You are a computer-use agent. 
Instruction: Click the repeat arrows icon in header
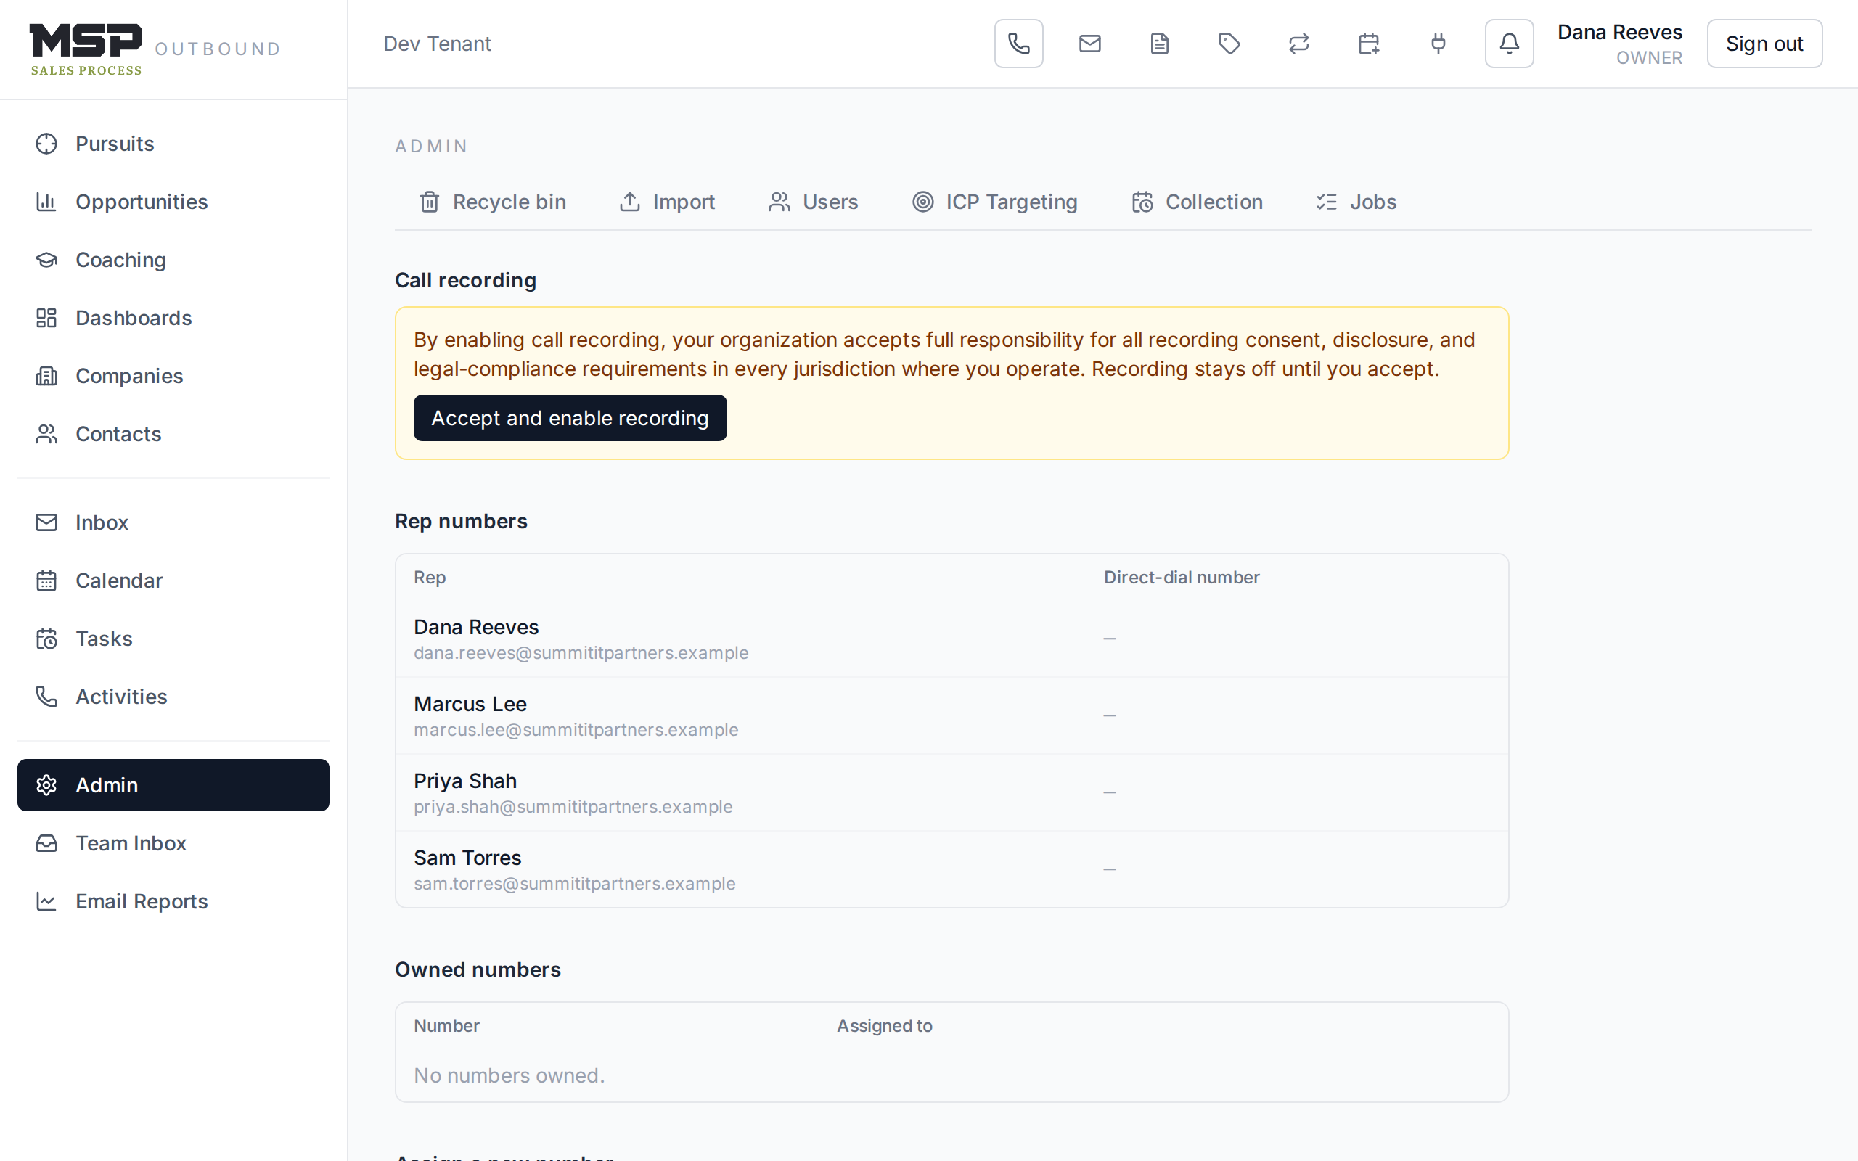point(1299,44)
